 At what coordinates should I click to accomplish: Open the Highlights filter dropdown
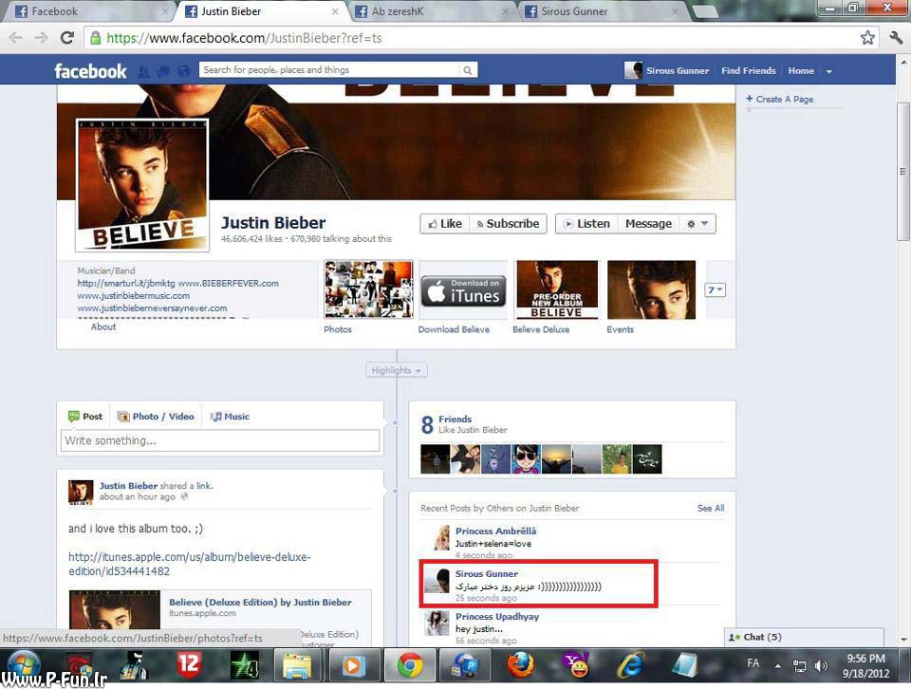[x=397, y=370]
